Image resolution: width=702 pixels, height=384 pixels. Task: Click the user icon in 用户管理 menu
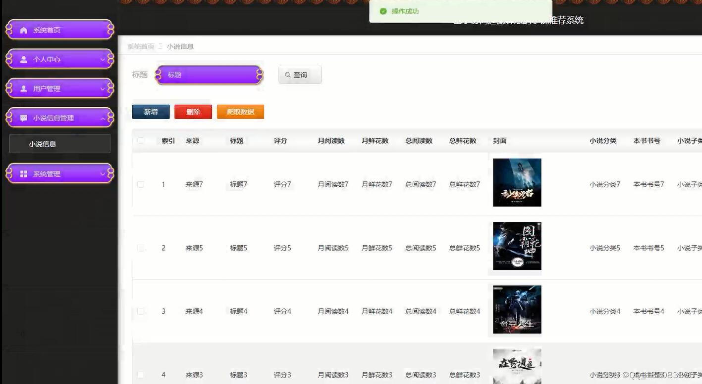(x=23, y=89)
